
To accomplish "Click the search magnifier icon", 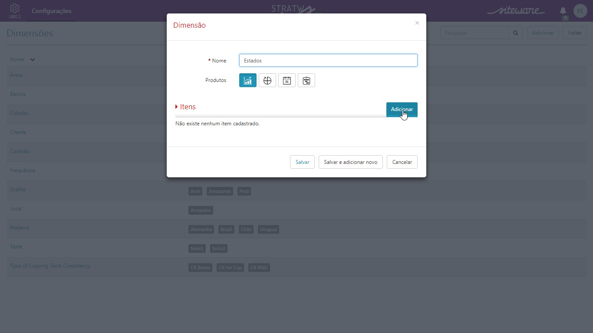I will point(516,33).
